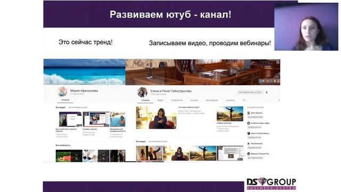This screenshot has height=192, width=341.
Task: Open ГЛАВНАЯ tab on Мария Афанасьева channel
Action: pos(65,100)
